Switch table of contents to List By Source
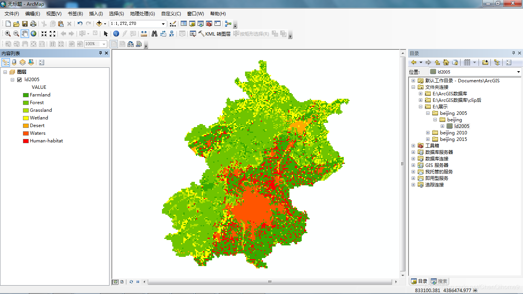The height and width of the screenshot is (294, 523). click(14, 62)
